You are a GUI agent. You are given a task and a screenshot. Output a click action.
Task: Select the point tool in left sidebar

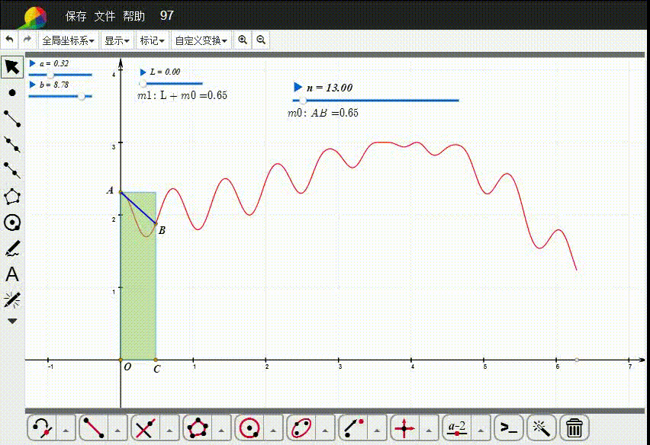point(12,93)
